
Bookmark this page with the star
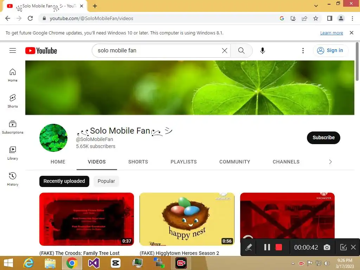[x=316, y=18]
